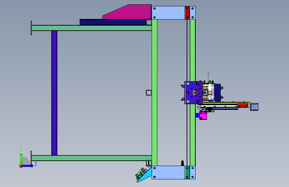The width and height of the screenshot is (289, 187).
Task: Select the square tube end at frame middle
Action: click(149, 93)
